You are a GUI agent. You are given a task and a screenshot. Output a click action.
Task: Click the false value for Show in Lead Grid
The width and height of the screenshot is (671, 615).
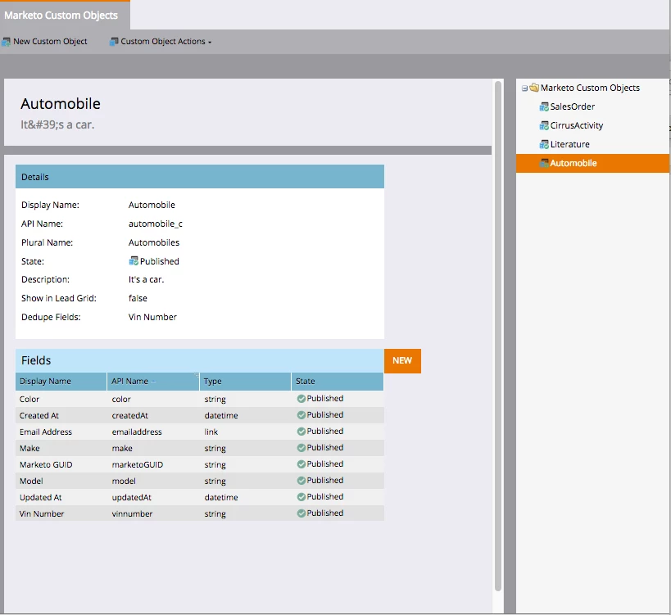138,298
